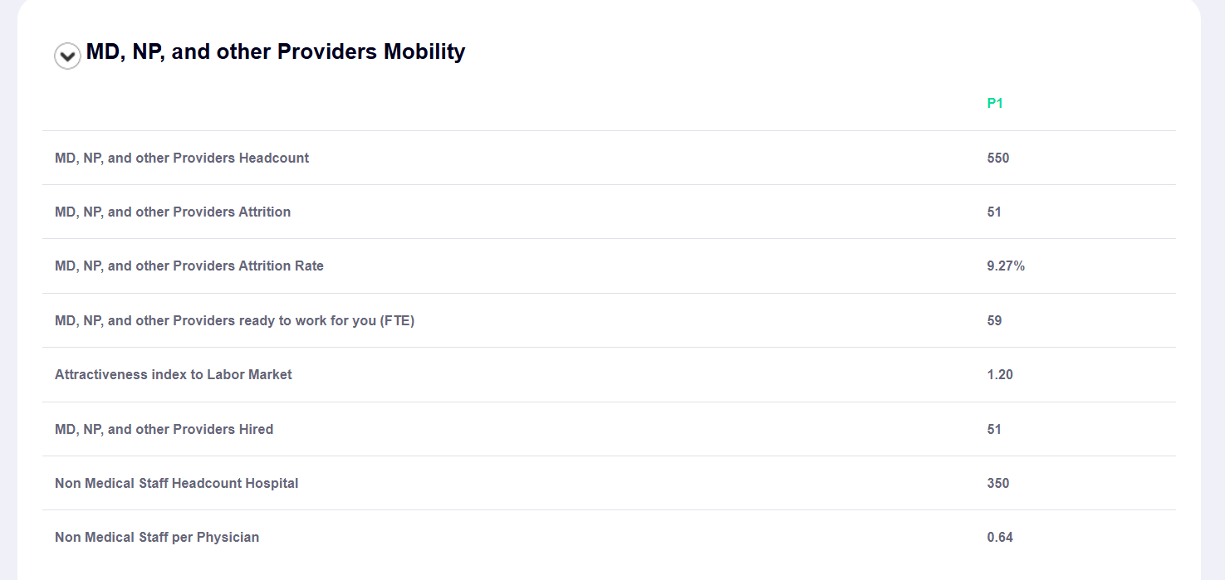Select the Attractiveness index to Labor Market row
Viewport: 1225px width, 580px height.
[x=173, y=374]
